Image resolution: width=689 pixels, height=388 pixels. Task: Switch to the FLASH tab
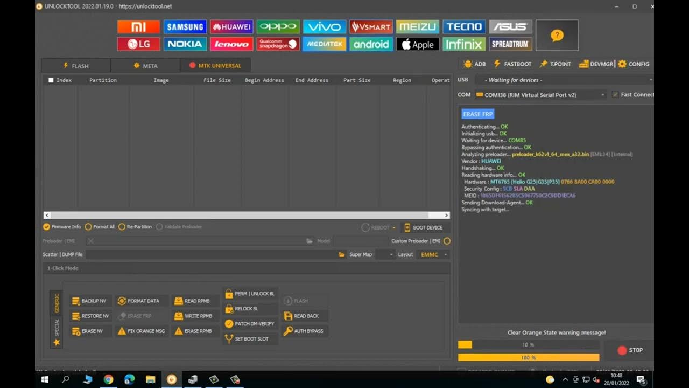[x=76, y=66]
